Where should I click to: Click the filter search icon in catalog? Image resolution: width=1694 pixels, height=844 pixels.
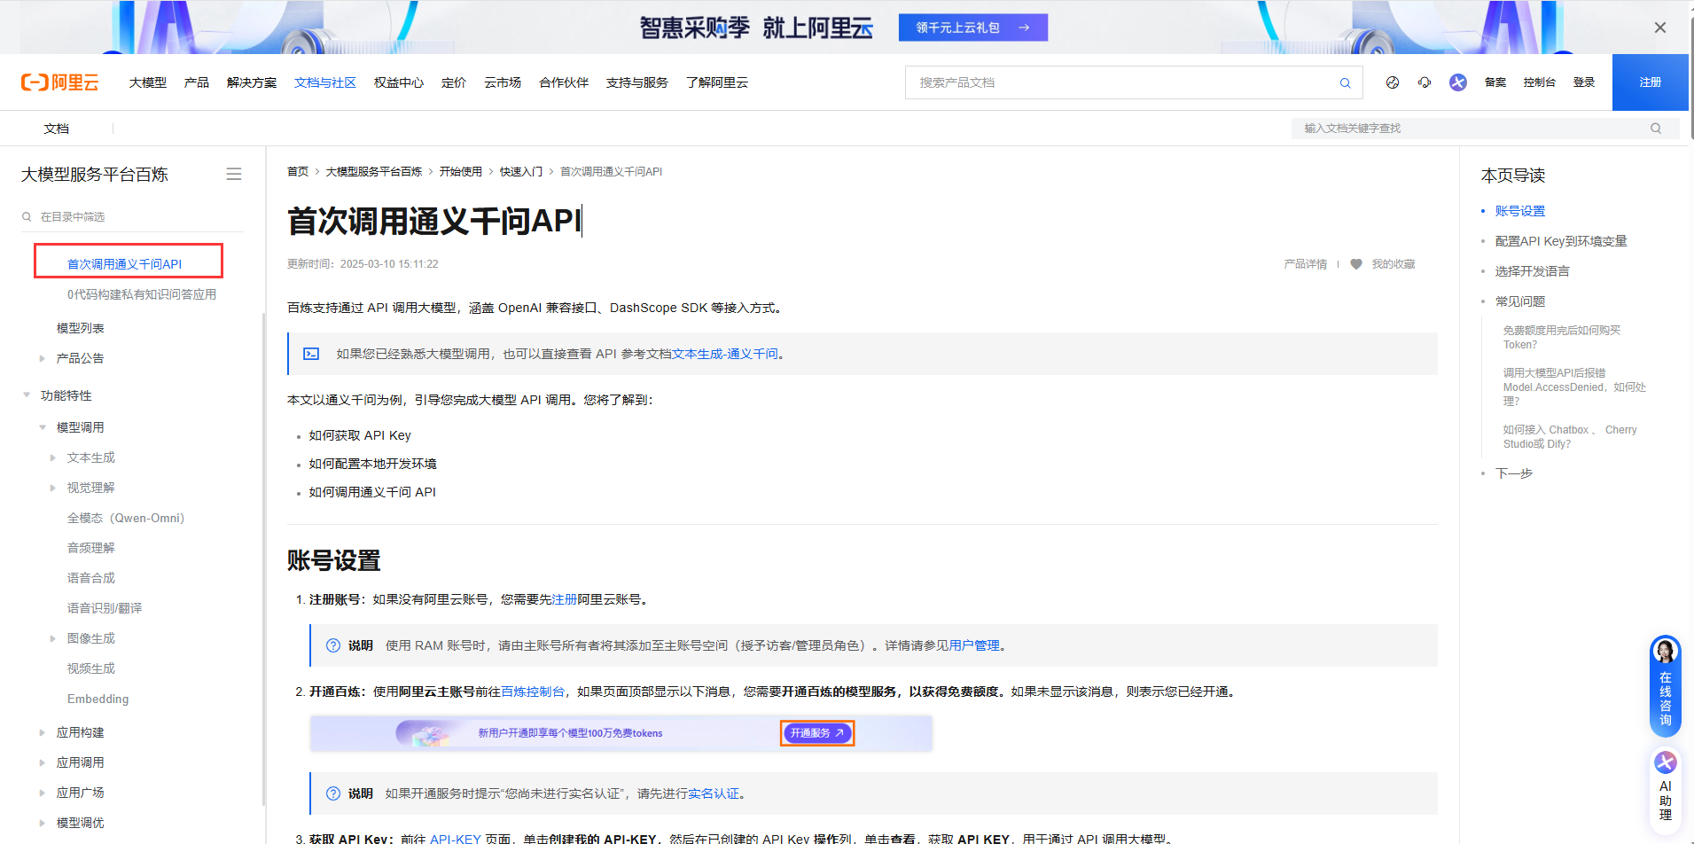coord(27,216)
